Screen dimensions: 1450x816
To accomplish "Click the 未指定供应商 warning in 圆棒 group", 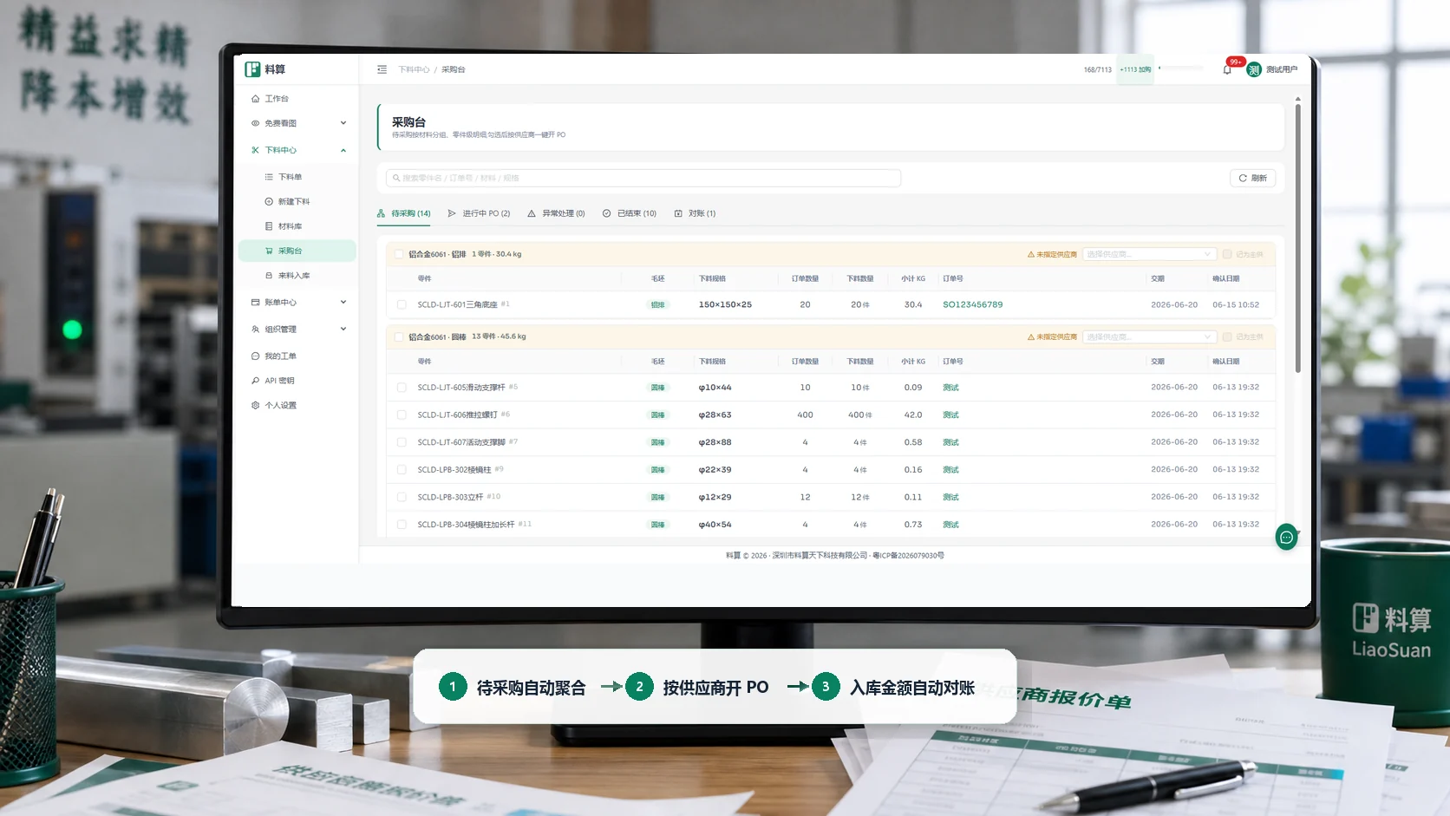I will click(1052, 336).
